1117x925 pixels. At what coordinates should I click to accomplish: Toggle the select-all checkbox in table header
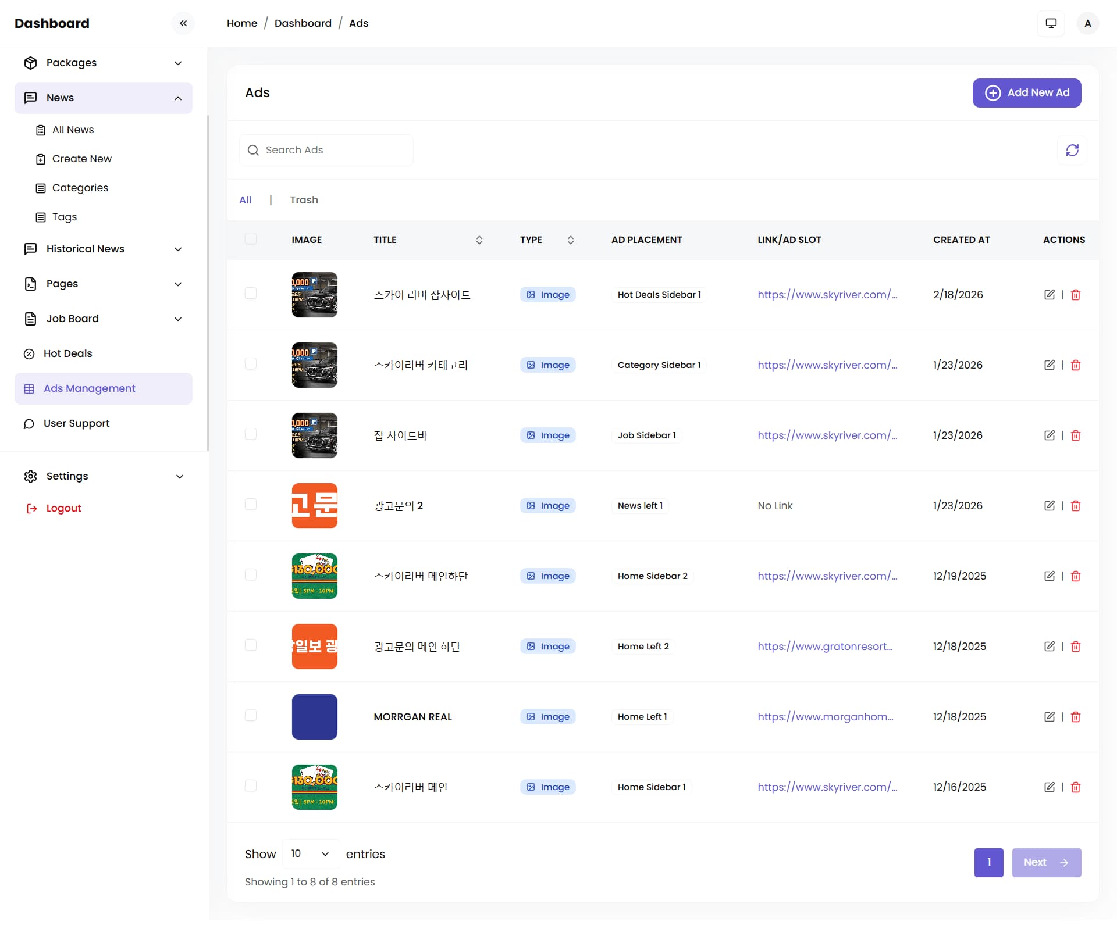point(251,239)
